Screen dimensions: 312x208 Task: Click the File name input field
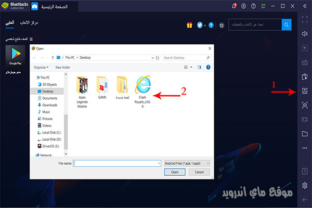[x=117, y=163]
